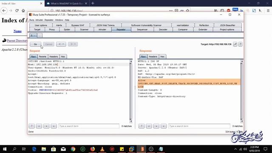This screenshot has width=272, height=153.
Task: Switch to the Intruder tab
Action: click(102, 29)
